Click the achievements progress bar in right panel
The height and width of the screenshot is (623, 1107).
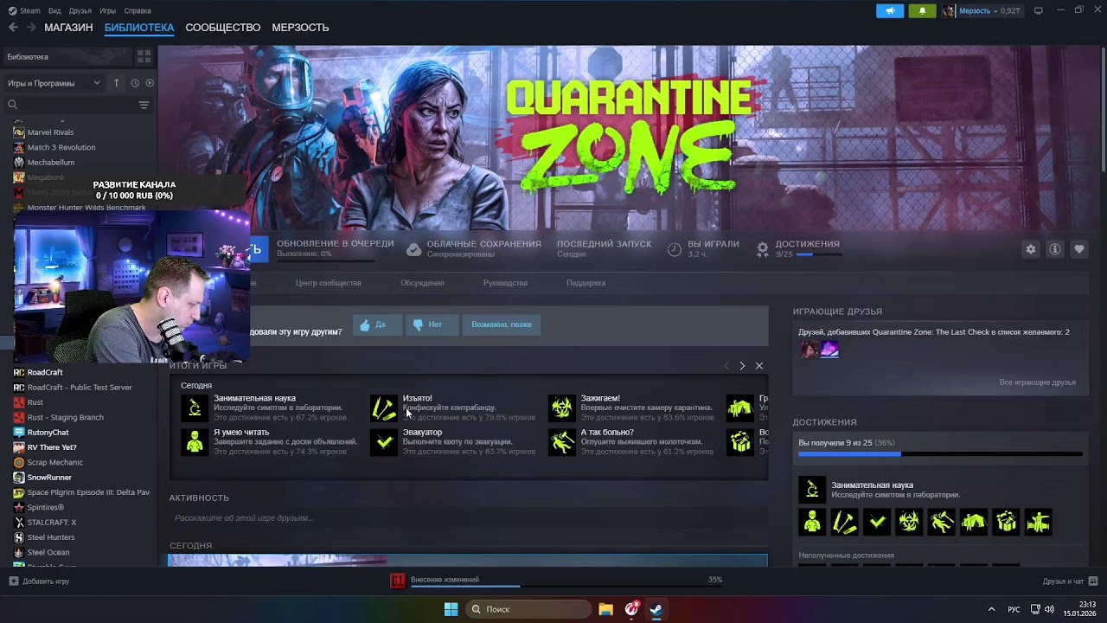point(940,453)
